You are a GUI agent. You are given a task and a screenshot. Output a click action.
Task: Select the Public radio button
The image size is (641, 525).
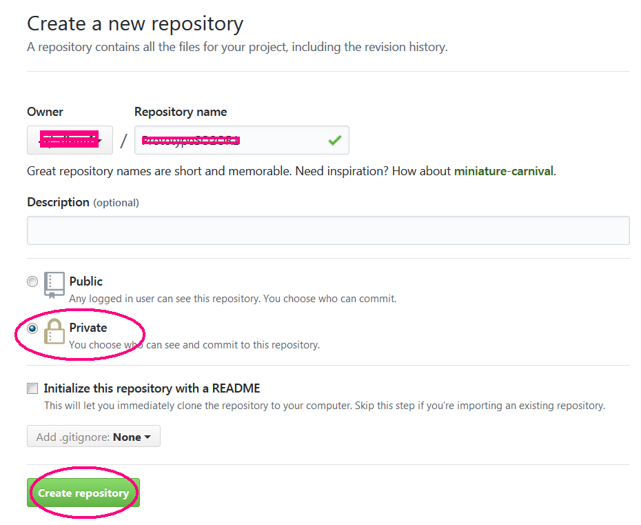point(32,281)
